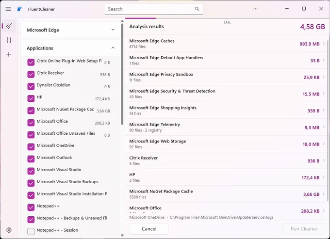Image resolution: width=330 pixels, height=239 pixels.
Task: Toggle Microsoft Visual Studio Installation checkbox
Action: coord(31,195)
